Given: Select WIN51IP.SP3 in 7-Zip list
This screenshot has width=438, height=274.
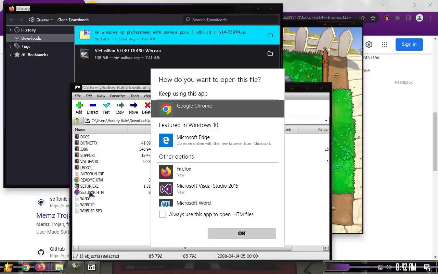Looking at the screenshot, I should pos(91,211).
